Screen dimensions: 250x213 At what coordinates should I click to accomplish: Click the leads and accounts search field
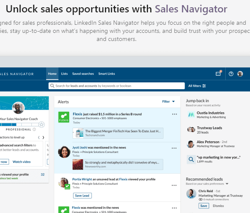click(x=117, y=86)
